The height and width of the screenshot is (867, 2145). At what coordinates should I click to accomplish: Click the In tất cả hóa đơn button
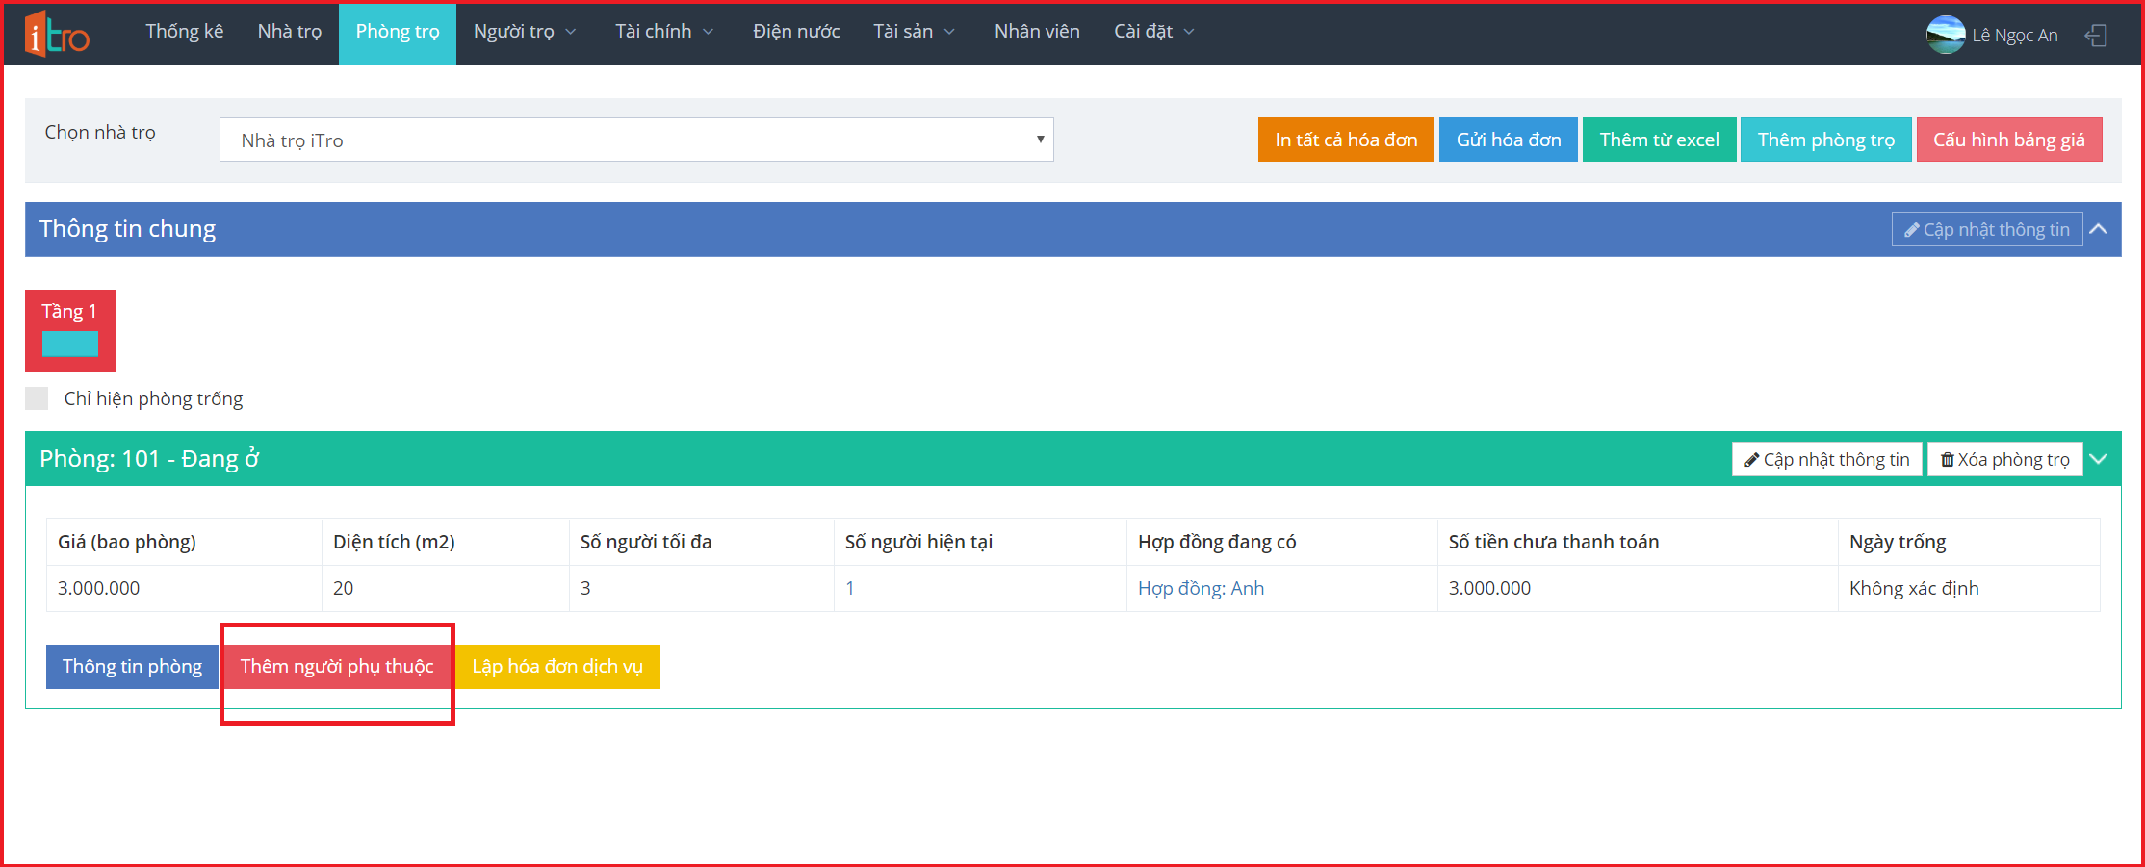(1345, 140)
